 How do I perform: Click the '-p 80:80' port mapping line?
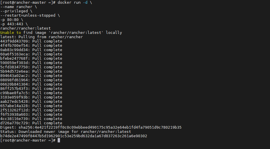tap(11, 20)
